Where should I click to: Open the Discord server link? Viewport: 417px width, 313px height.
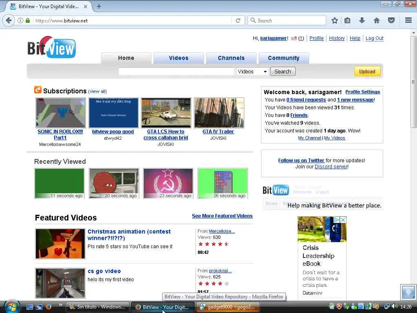(331, 167)
